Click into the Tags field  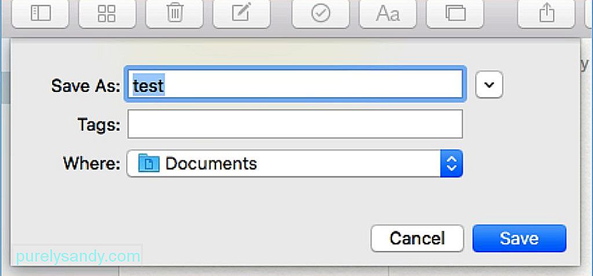pos(295,124)
